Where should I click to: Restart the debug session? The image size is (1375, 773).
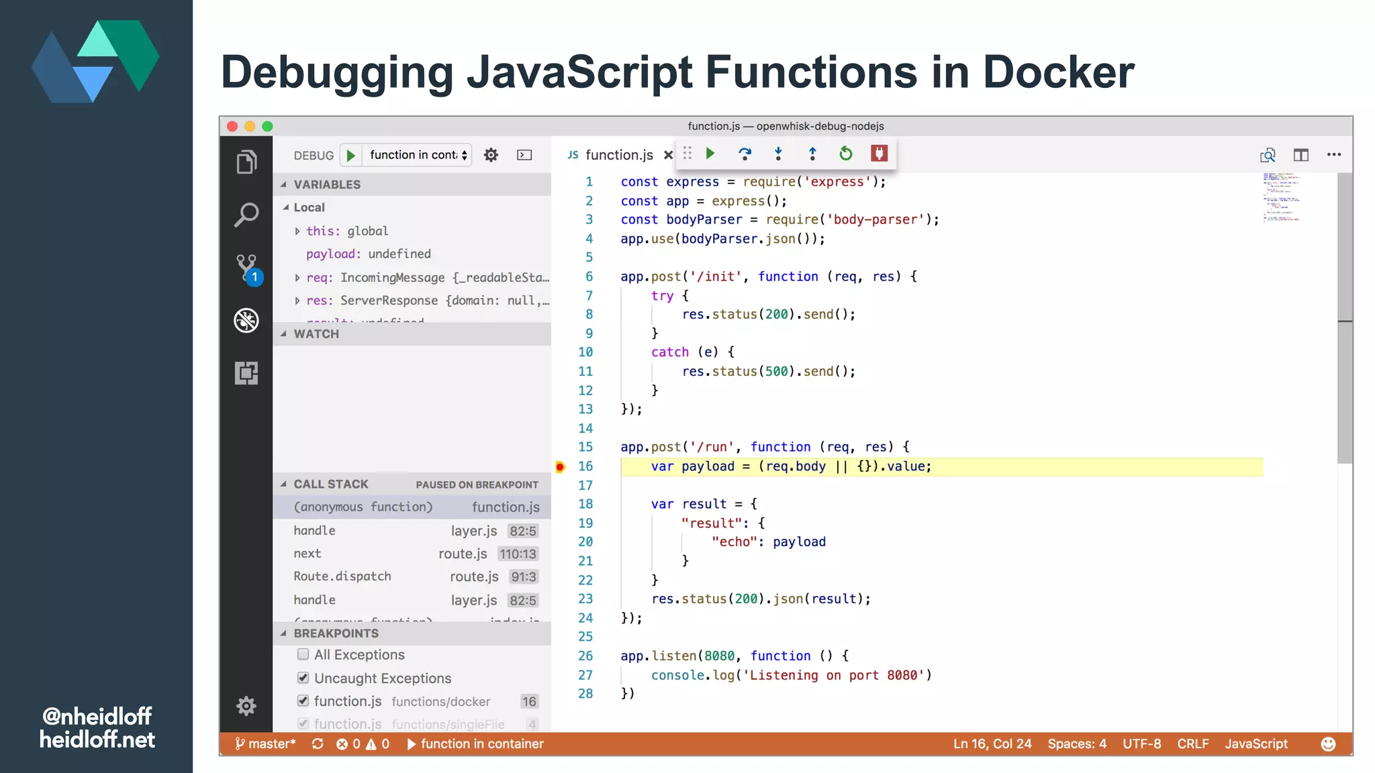[846, 154]
